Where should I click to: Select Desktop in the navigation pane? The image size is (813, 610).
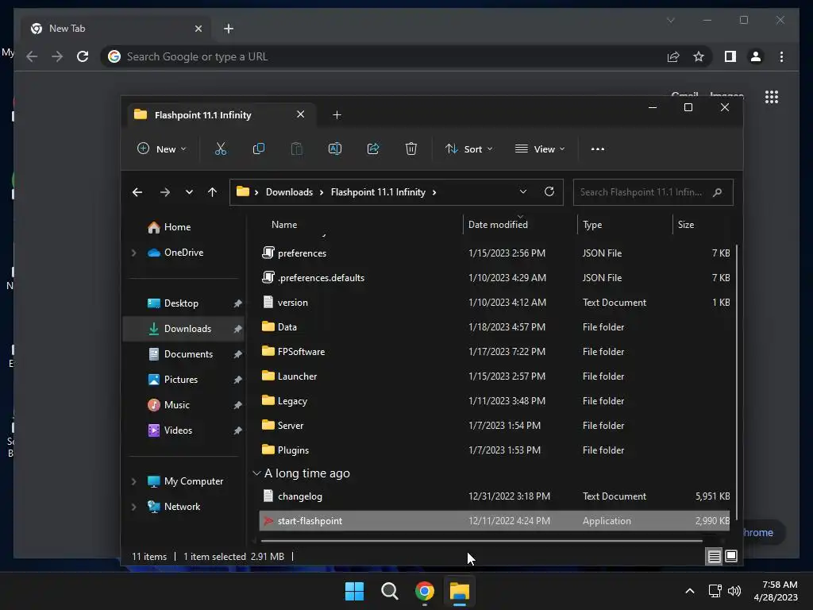181,303
